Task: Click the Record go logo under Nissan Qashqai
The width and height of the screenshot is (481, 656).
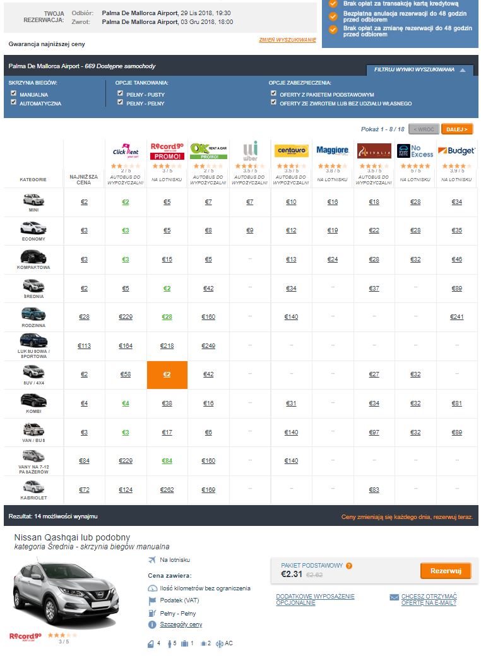Action: click(25, 637)
